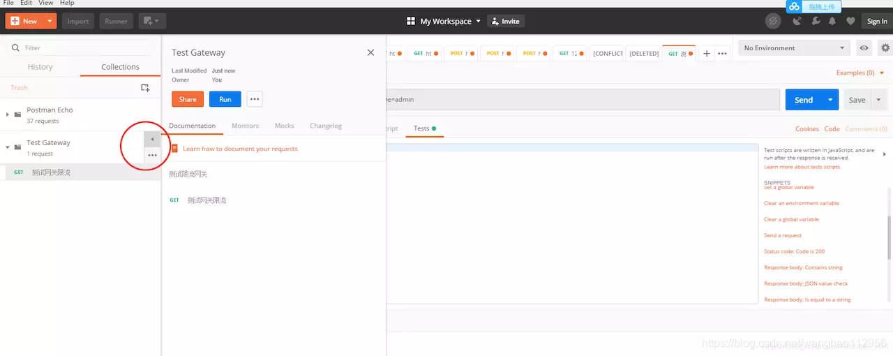Open Learn how to document your requests
The width and height of the screenshot is (893, 356).
pos(240,149)
